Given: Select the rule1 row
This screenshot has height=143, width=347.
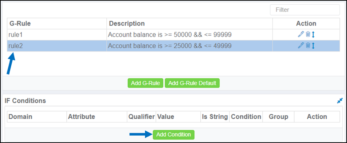Looking at the screenshot, I should 173,35.
